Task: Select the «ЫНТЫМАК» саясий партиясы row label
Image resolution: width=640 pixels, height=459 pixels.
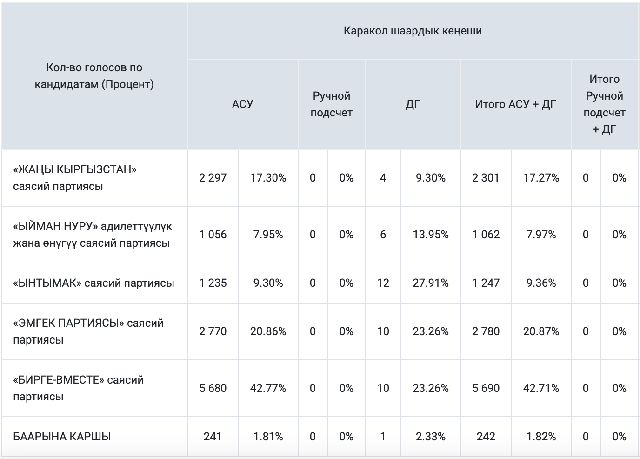Action: click(93, 283)
